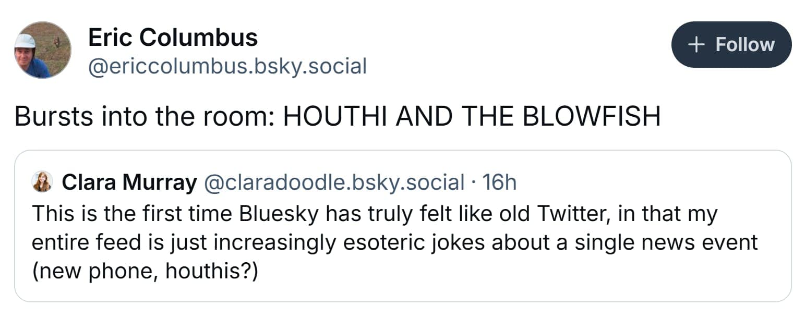Open Clara Murray's small avatar picture
This screenshot has width=805, height=318.
(x=42, y=182)
